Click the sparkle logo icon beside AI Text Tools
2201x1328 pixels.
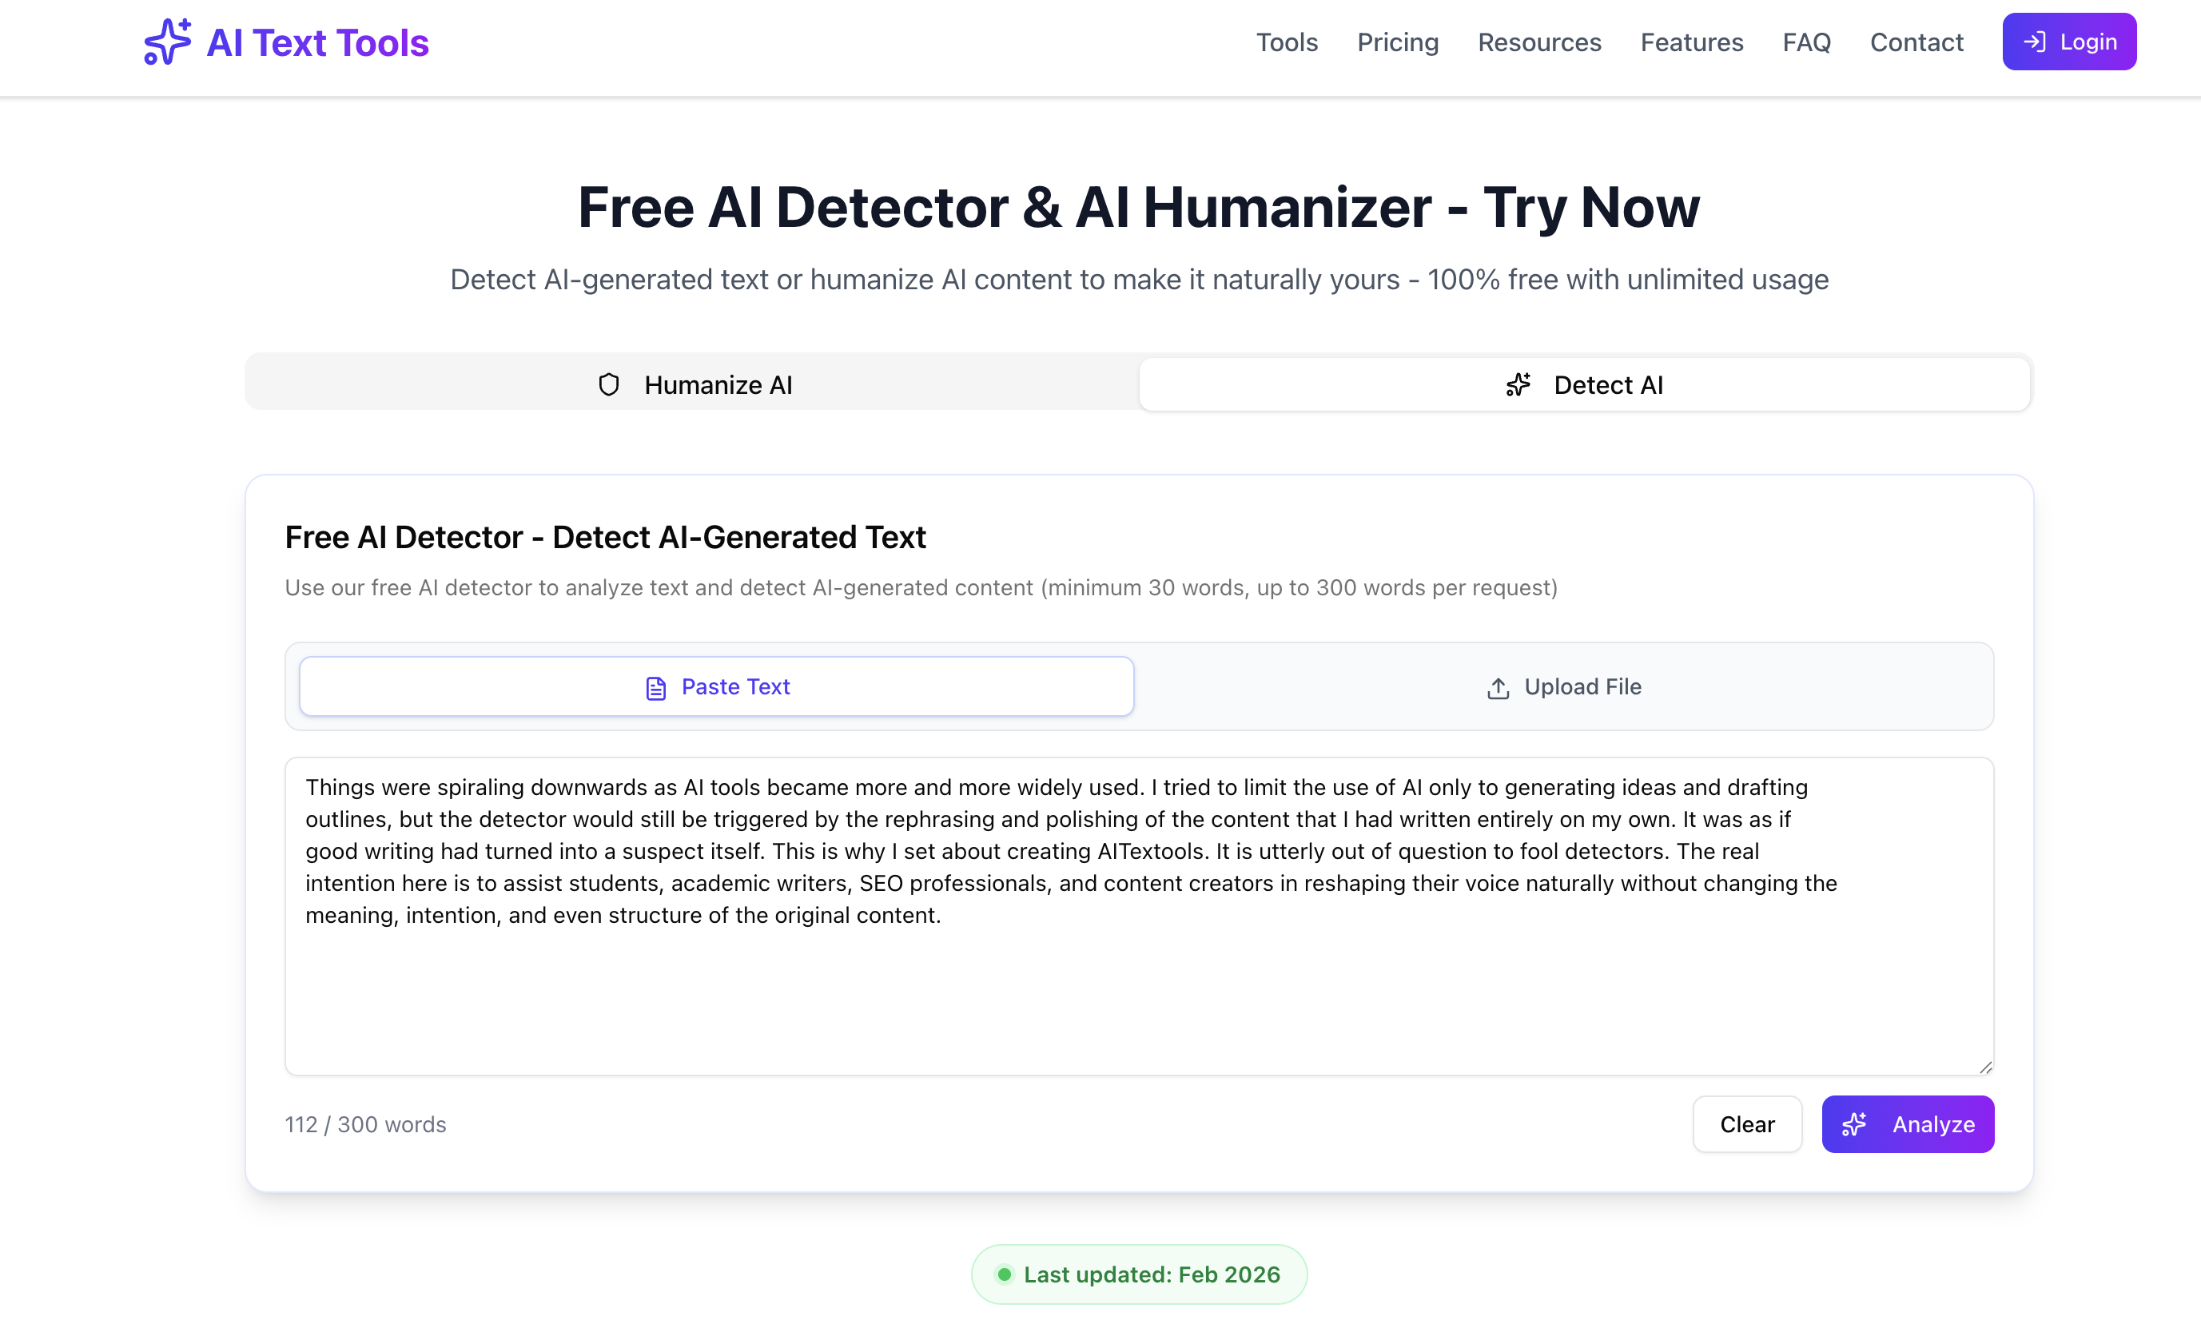(167, 42)
